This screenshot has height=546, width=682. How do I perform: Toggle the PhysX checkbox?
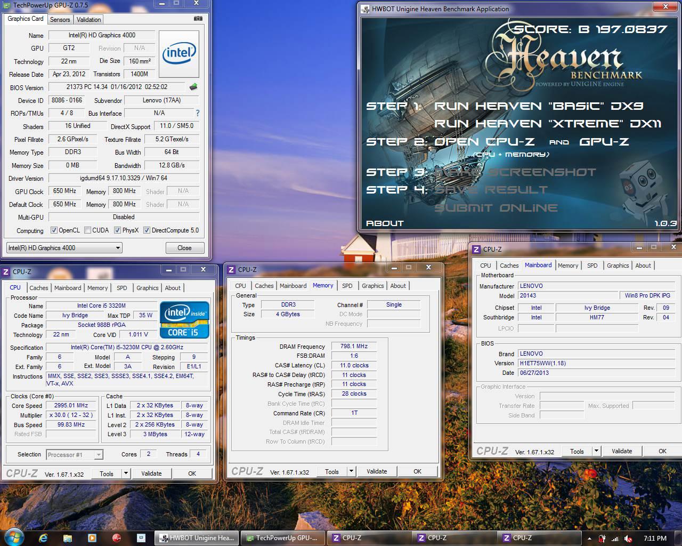pos(117,230)
